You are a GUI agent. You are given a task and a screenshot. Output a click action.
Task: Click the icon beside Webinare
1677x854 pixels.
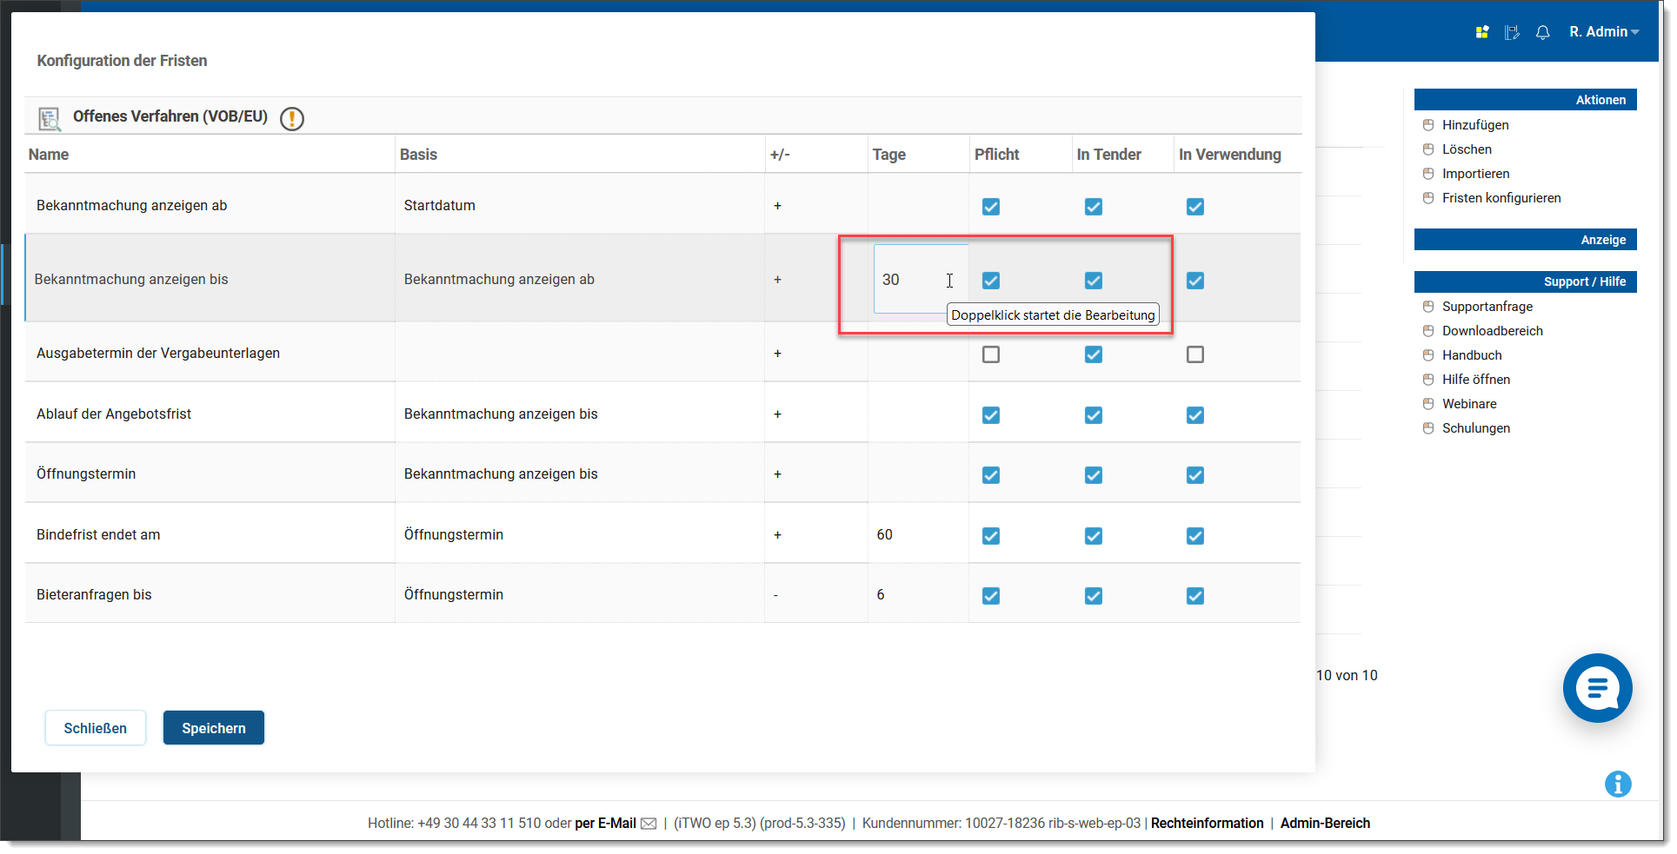(x=1428, y=404)
